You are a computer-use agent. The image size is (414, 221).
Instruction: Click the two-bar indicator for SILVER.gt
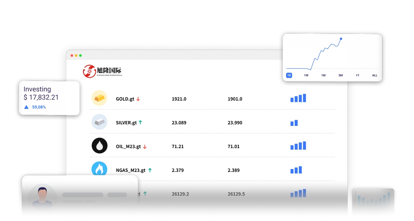(x=294, y=123)
